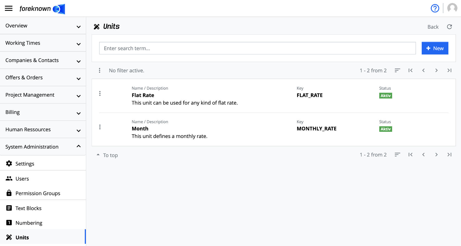Viewport: 461px width, 246px height.
Task: Click the foreknown logo
Action: click(x=42, y=9)
